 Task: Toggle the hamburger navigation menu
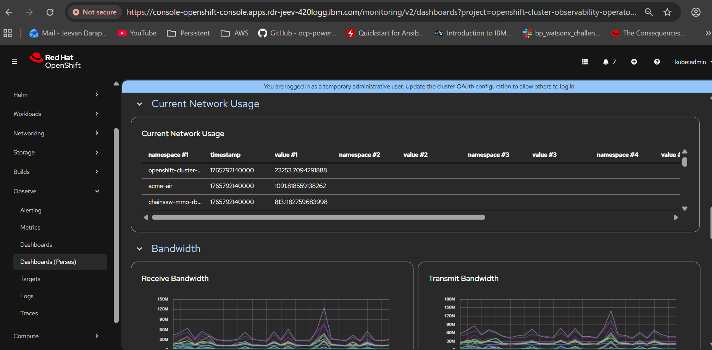[x=15, y=62]
